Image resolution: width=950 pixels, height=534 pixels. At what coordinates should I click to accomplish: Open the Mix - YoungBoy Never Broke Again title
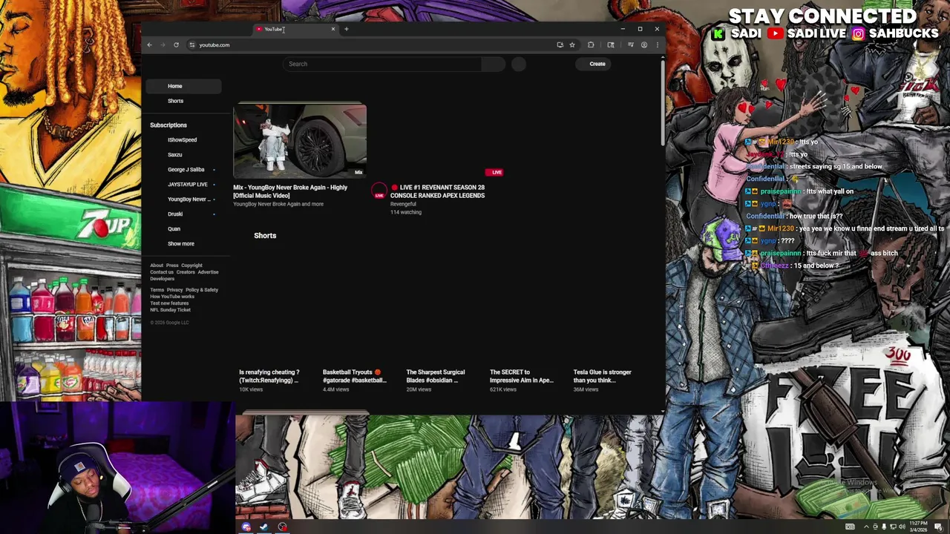[290, 191]
